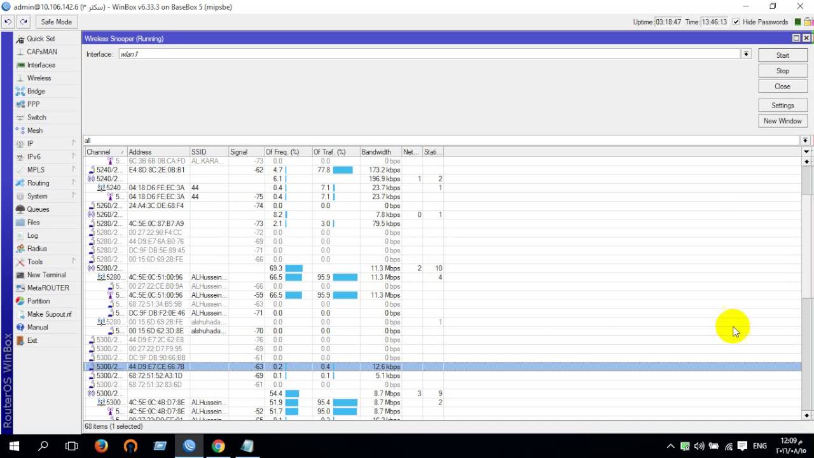
Task: Select the row with address 4C:5E:0C:87:B7:A9
Action: pos(443,224)
